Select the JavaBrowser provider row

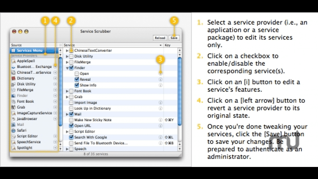coord(34,119)
